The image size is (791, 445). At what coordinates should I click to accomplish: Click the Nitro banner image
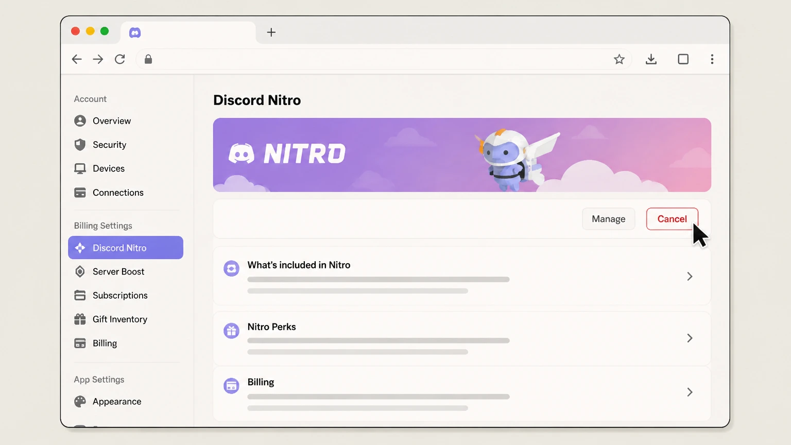tap(462, 155)
